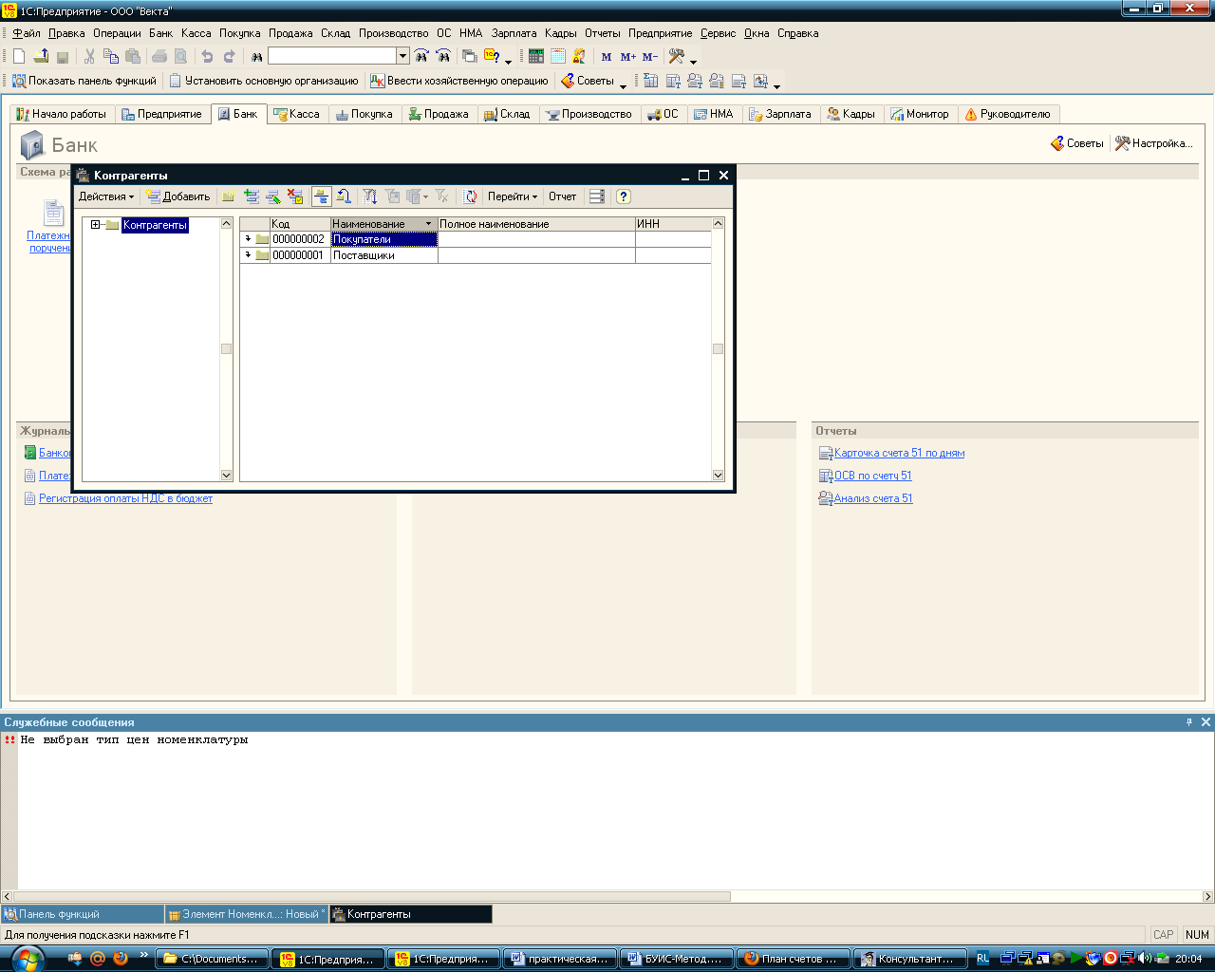This screenshot has width=1215, height=972.
Task: Click the Полное наименование column header
Action: tap(536, 224)
